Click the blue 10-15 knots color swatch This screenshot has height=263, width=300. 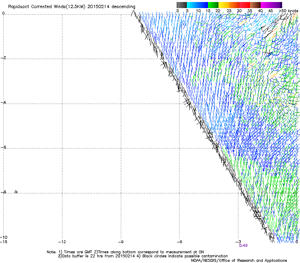(203, 5)
